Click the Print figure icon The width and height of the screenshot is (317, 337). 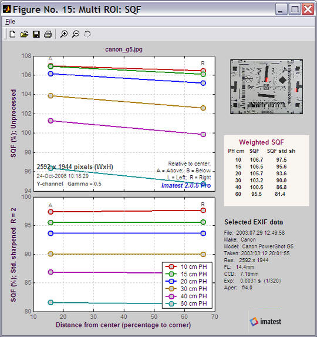(x=48, y=34)
